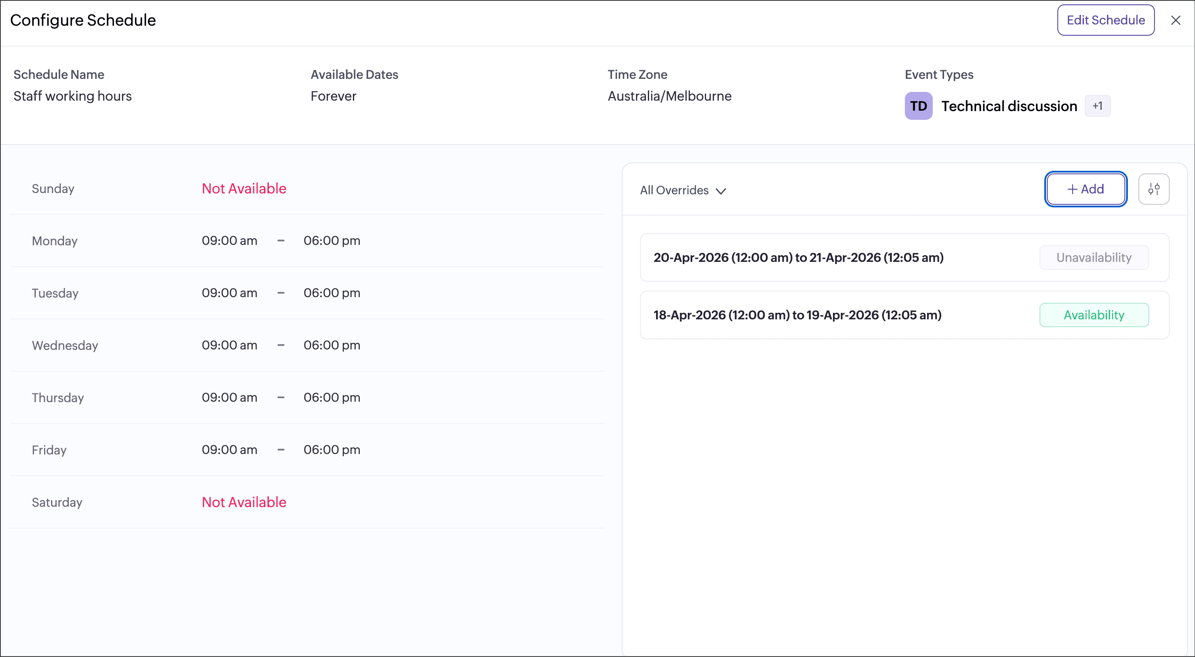Click the Australia/Melbourne time zone value
The height and width of the screenshot is (657, 1195).
669,96
